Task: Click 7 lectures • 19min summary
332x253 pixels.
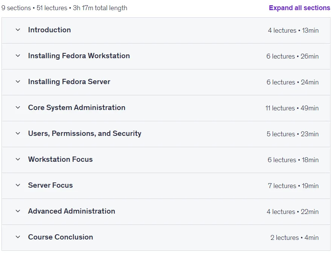Action: coord(293,186)
